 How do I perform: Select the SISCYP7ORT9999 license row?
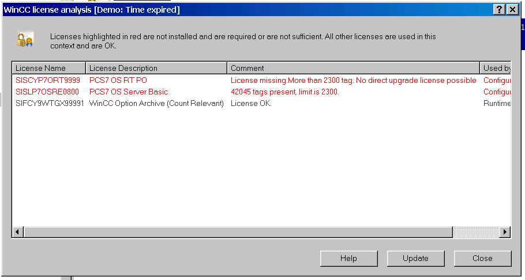point(48,80)
